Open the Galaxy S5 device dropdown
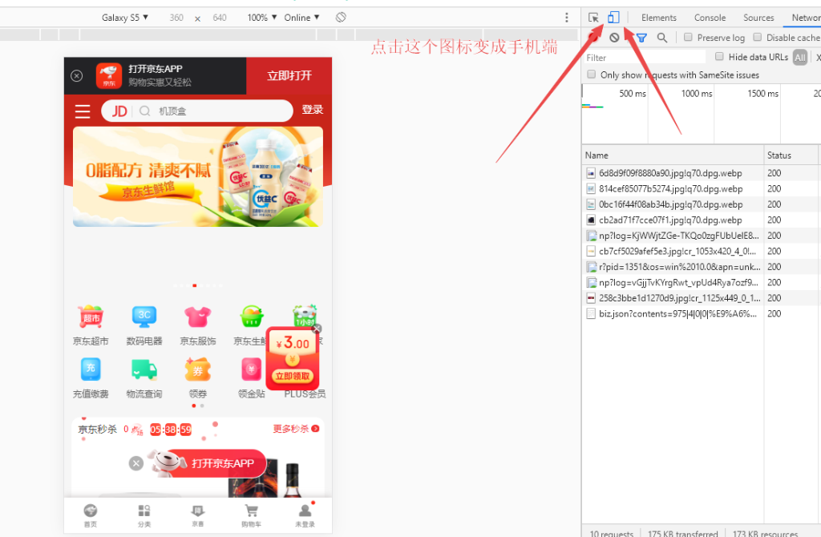This screenshot has width=821, height=537. tap(124, 18)
